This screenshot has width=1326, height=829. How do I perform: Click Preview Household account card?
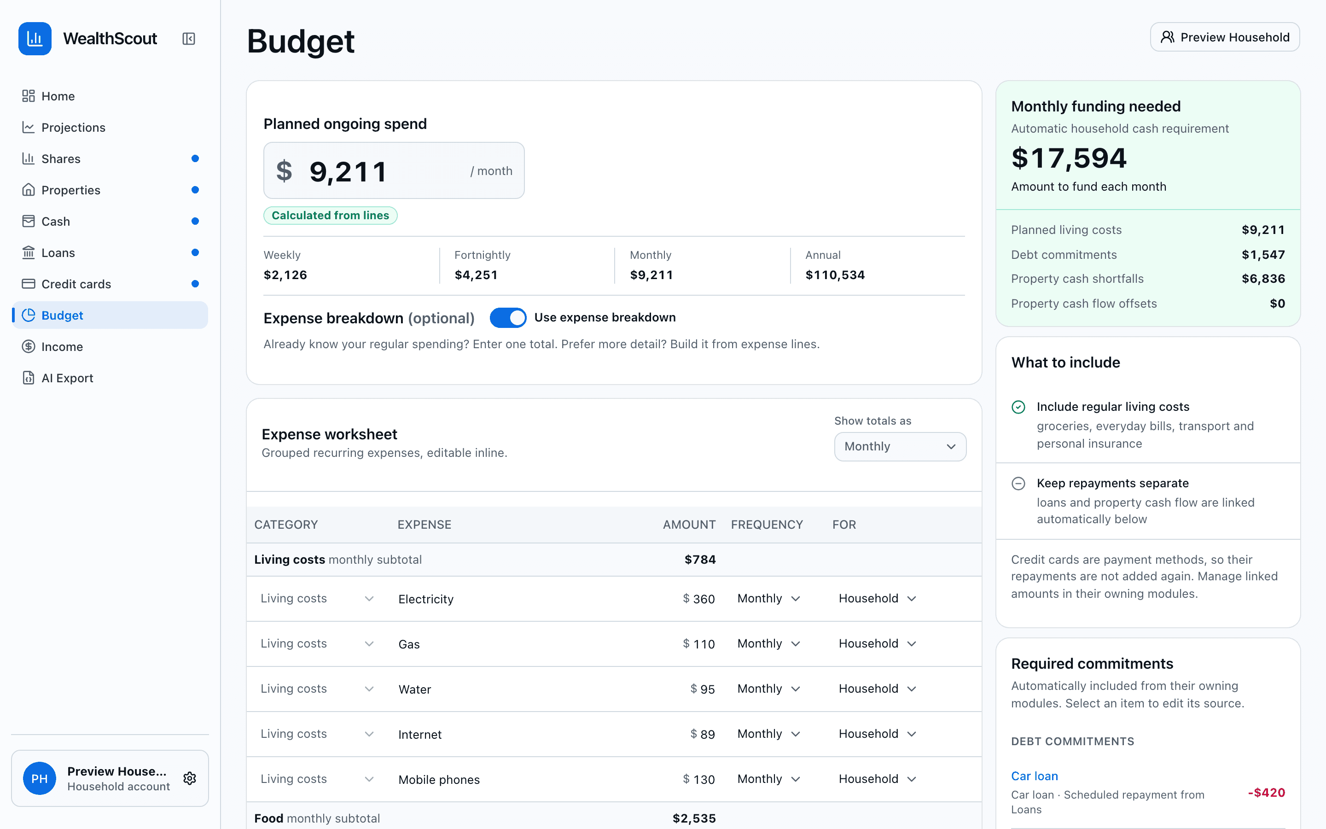tap(110, 778)
